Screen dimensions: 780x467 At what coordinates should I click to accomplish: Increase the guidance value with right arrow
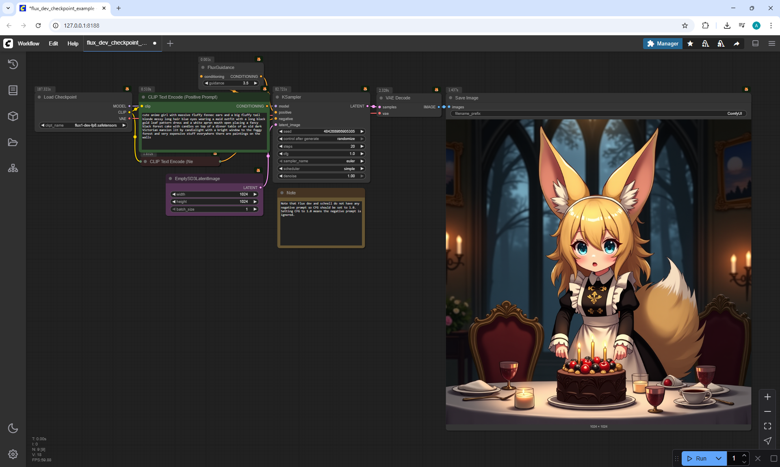click(x=256, y=83)
